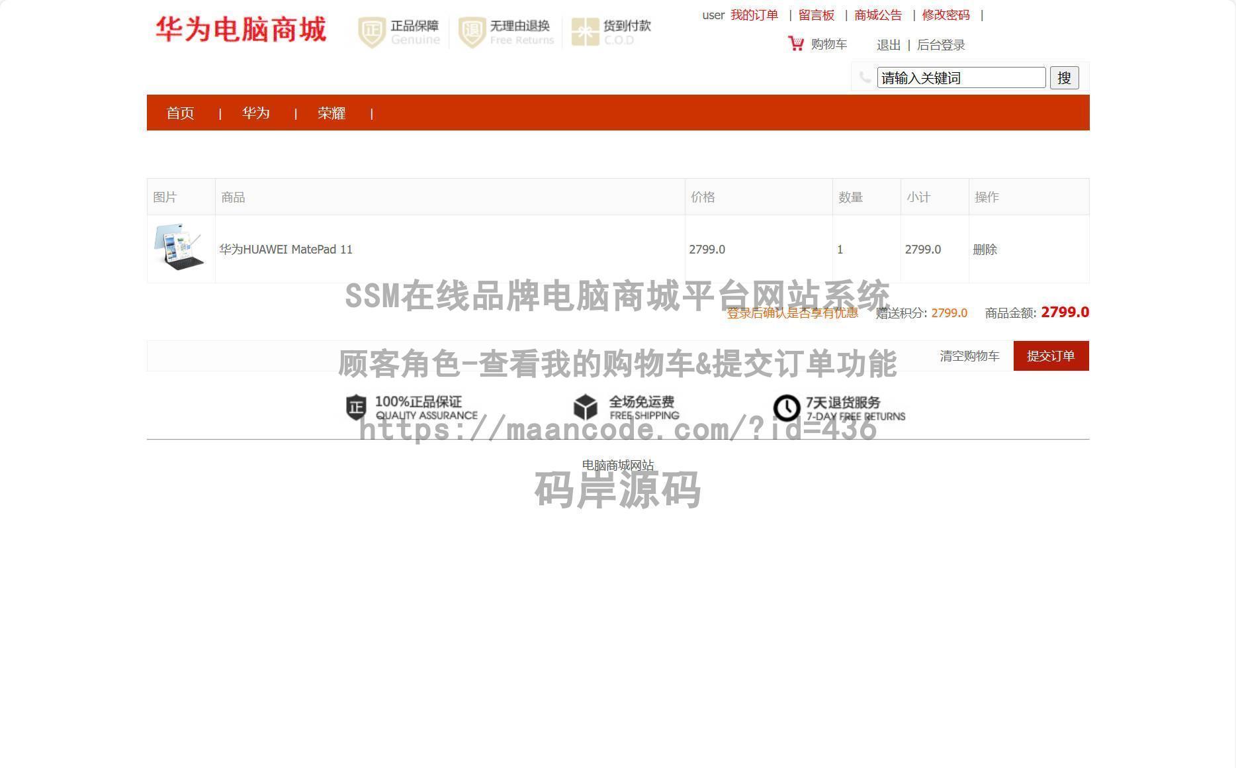The image size is (1236, 768).
Task: Click the user name label
Action: (713, 15)
